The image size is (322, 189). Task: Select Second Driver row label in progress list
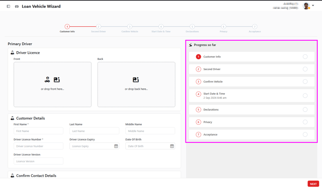coord(212,69)
